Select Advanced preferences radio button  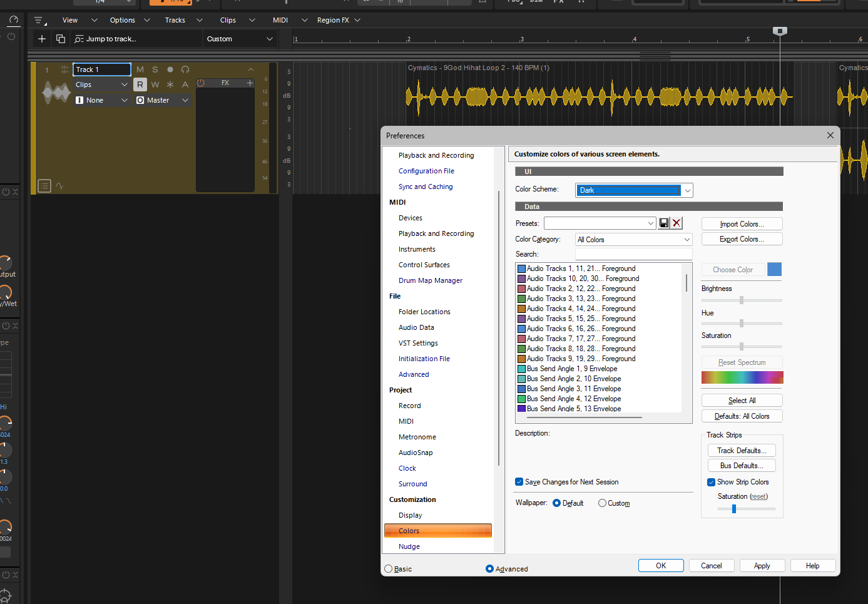489,569
